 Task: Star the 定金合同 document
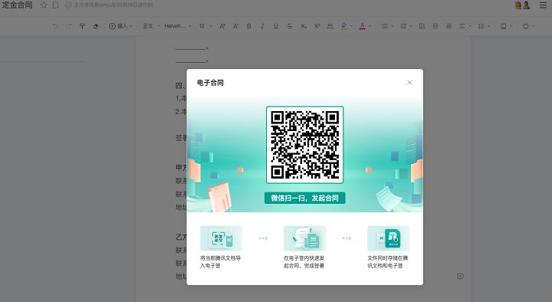(x=44, y=5)
